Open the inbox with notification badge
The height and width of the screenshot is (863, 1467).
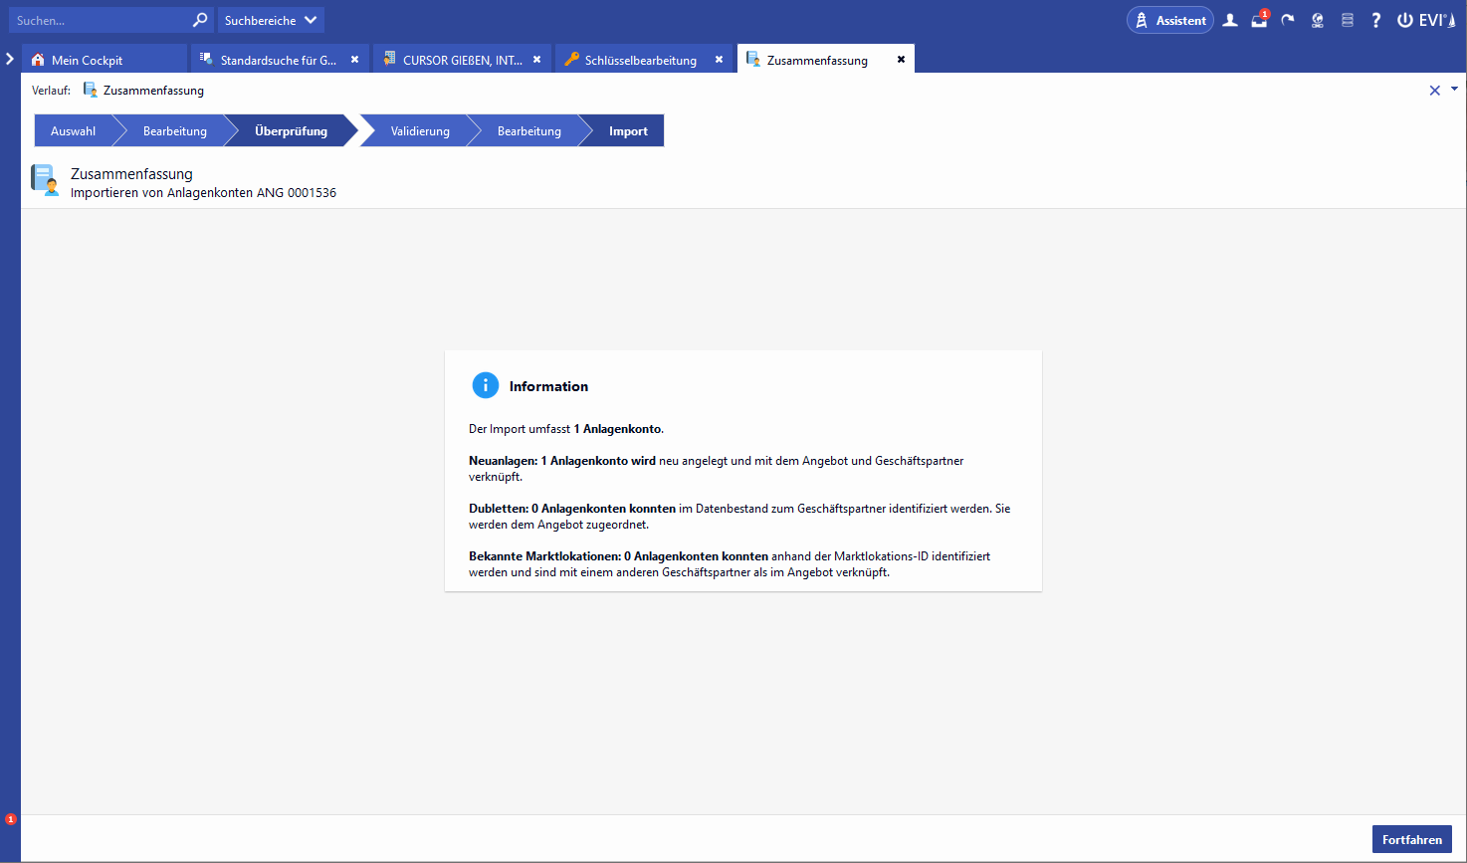click(1259, 20)
